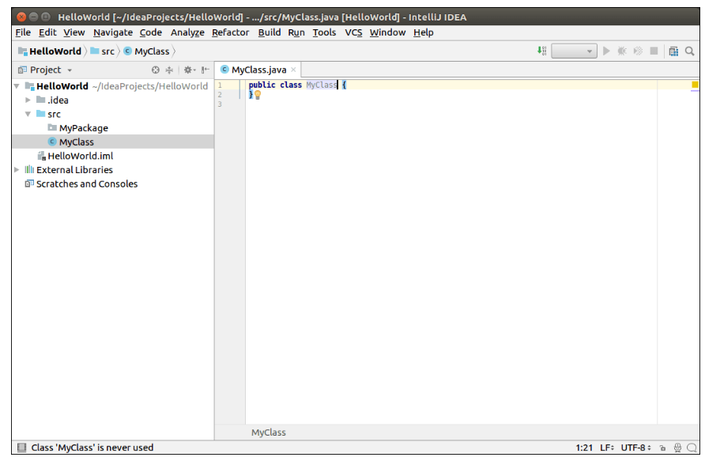
Task: Click the Collapse All icon in Project panel
Action: point(169,70)
